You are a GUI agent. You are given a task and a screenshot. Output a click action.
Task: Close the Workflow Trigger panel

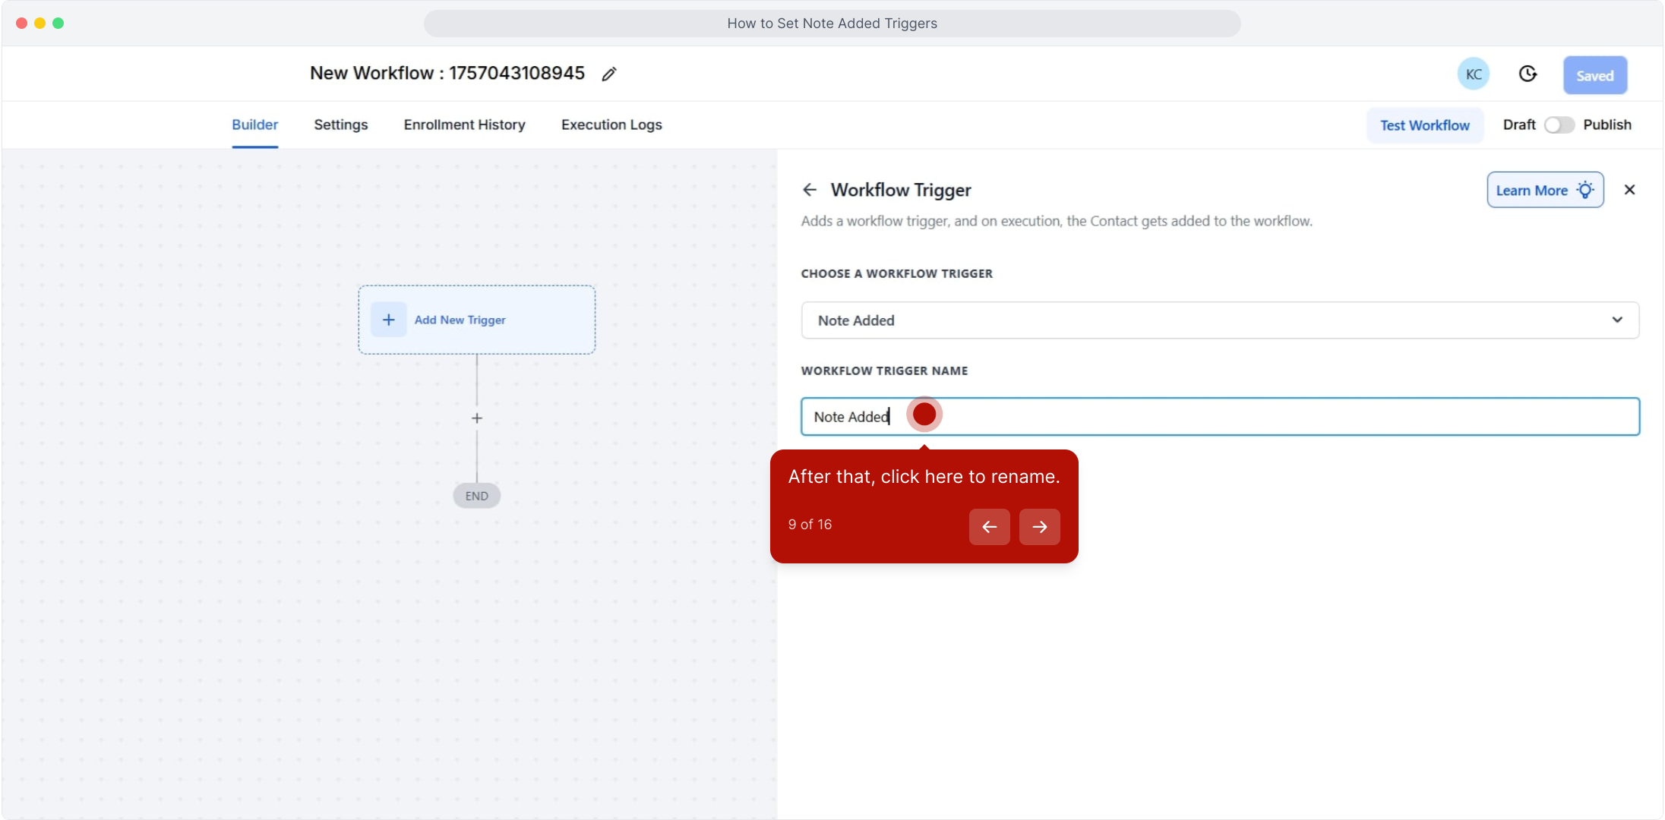[x=1629, y=190]
